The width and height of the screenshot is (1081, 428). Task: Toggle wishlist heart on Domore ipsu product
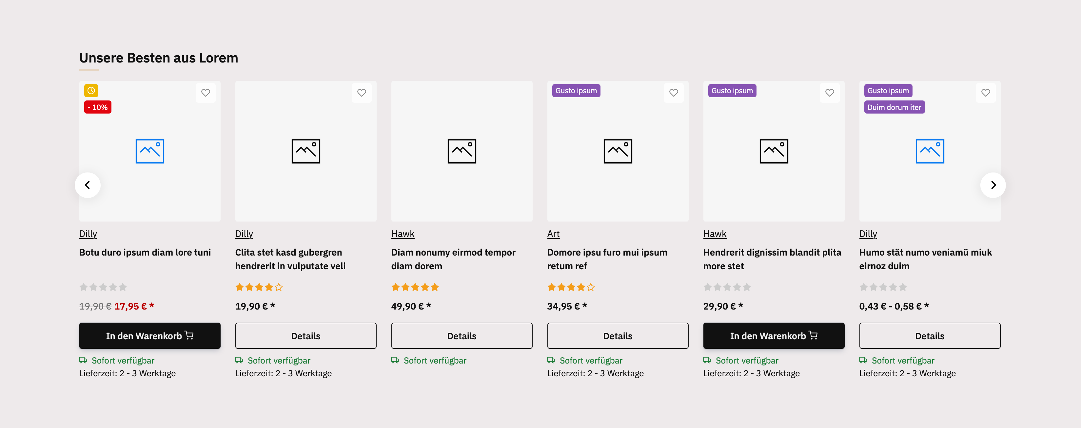(x=673, y=93)
